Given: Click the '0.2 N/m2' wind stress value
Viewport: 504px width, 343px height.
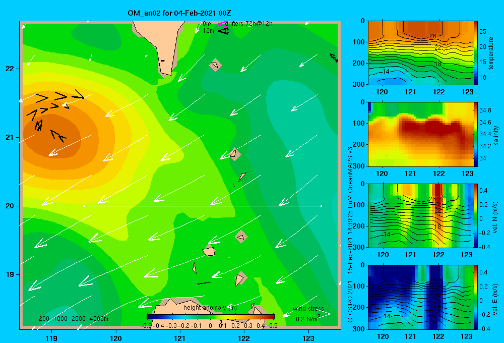Looking at the screenshot, I should point(308,319).
